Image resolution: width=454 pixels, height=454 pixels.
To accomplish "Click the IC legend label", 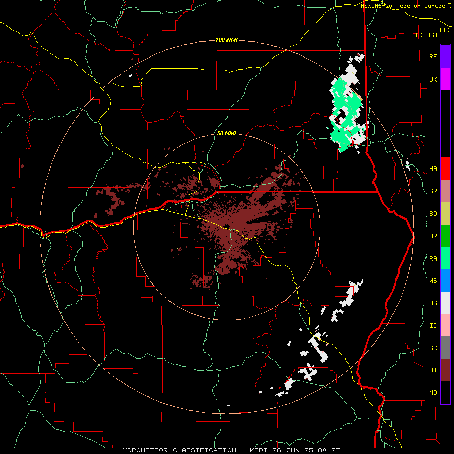I will click(x=433, y=326).
